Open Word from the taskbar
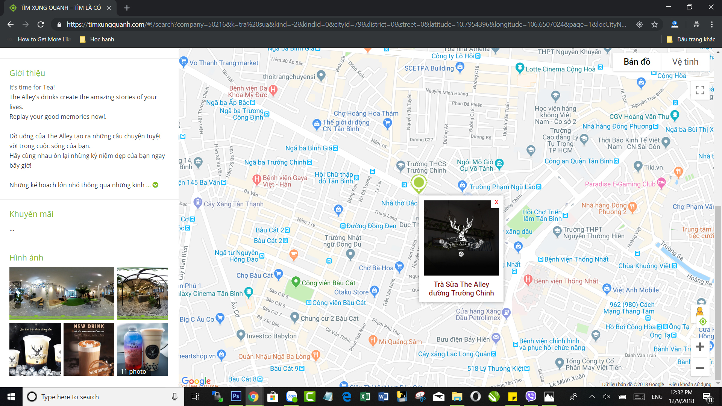The height and width of the screenshot is (406, 722). click(x=383, y=397)
